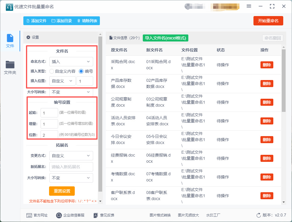Click the 新拓展名 input field
292x222 pixels.
(x=71, y=167)
